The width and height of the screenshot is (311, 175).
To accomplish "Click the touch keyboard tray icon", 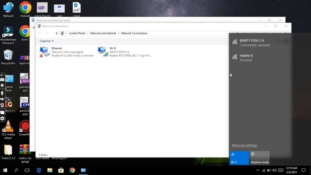I will (280, 170).
